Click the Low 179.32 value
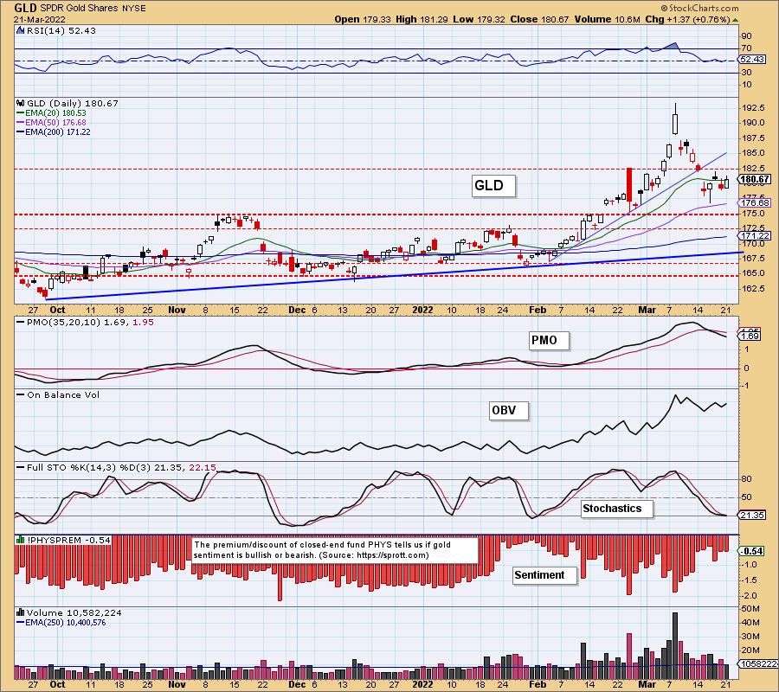 [x=479, y=19]
